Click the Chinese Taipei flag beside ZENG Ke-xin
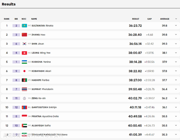180x140 pixels. 24,98
